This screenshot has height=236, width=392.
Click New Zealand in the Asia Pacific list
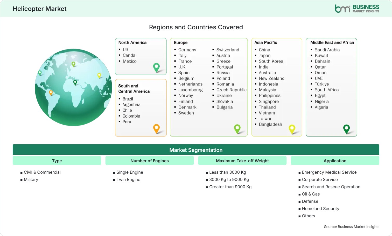click(272, 78)
